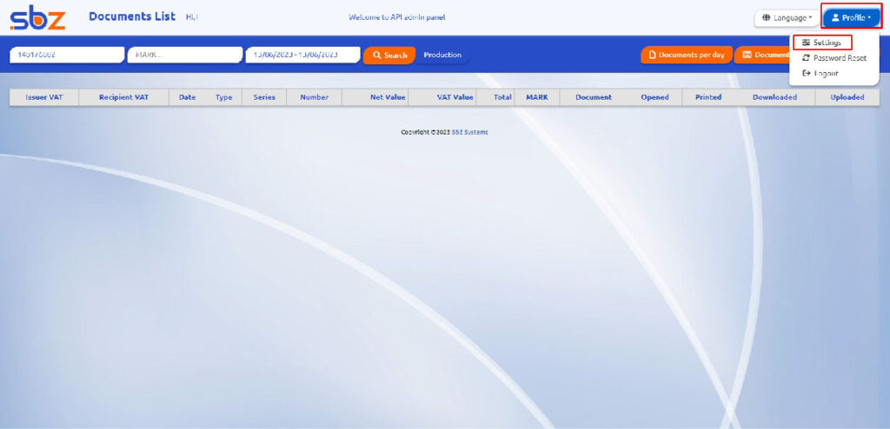Screen dimensions: 890x429
Task: Click the exit icon beside Logout
Action: coord(806,73)
